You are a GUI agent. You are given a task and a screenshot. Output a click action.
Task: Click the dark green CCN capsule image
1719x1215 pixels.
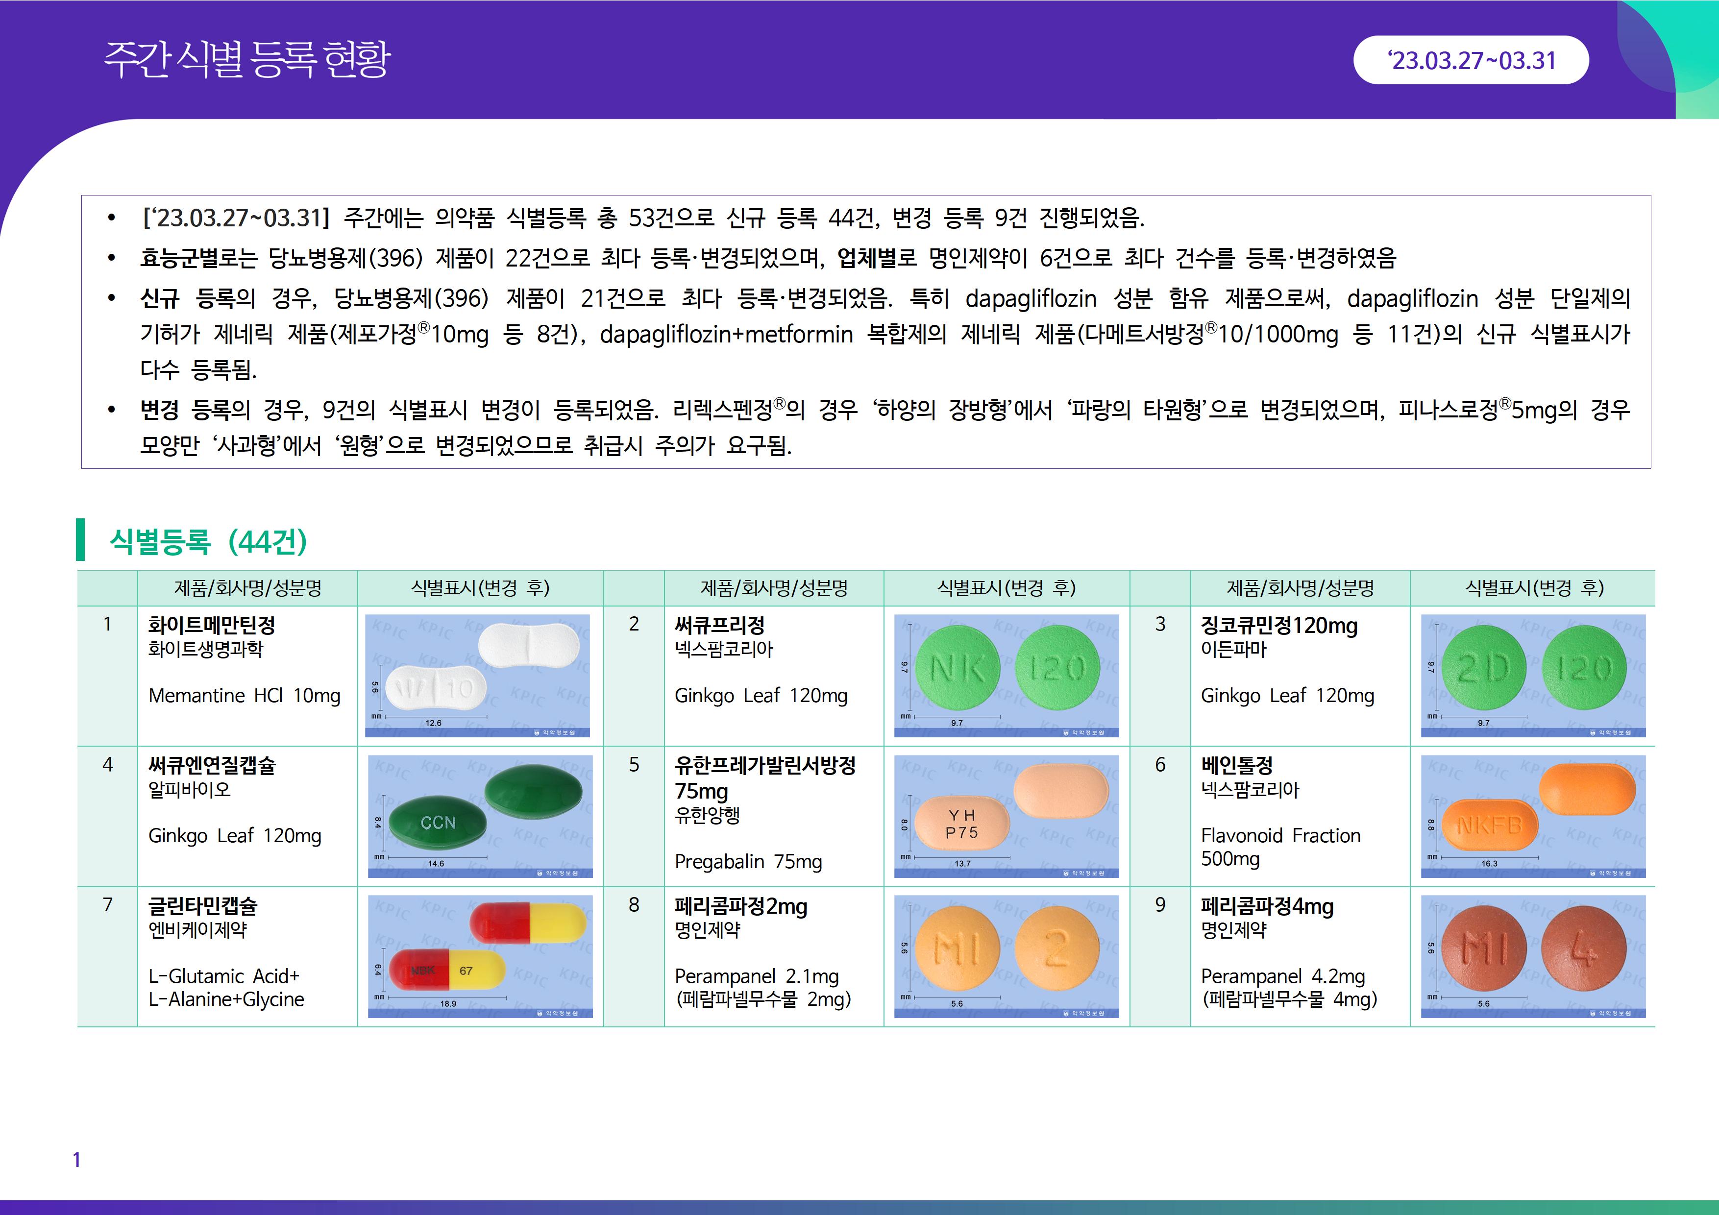point(480,815)
